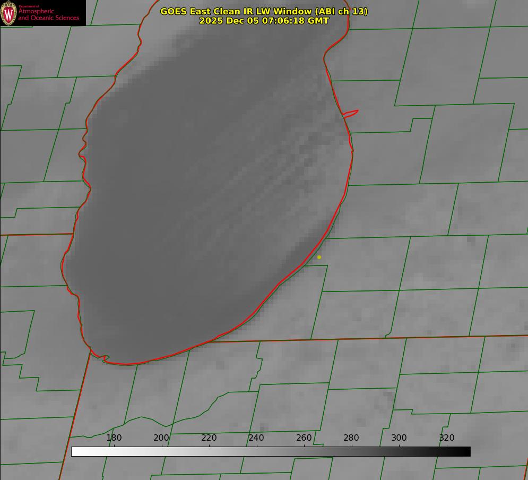The height and width of the screenshot is (480, 528).
Task: Click the 300 label above the colorbar
Action: pos(399,438)
